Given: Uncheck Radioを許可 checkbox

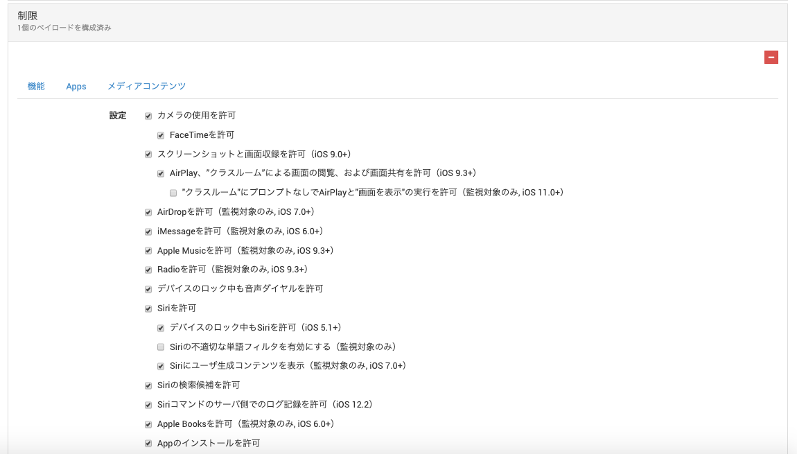Looking at the screenshot, I should [148, 270].
